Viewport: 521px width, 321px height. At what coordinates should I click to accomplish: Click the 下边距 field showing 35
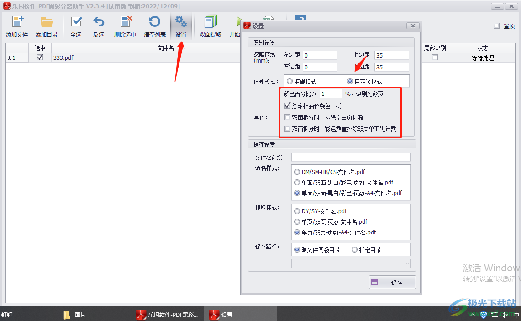392,67
